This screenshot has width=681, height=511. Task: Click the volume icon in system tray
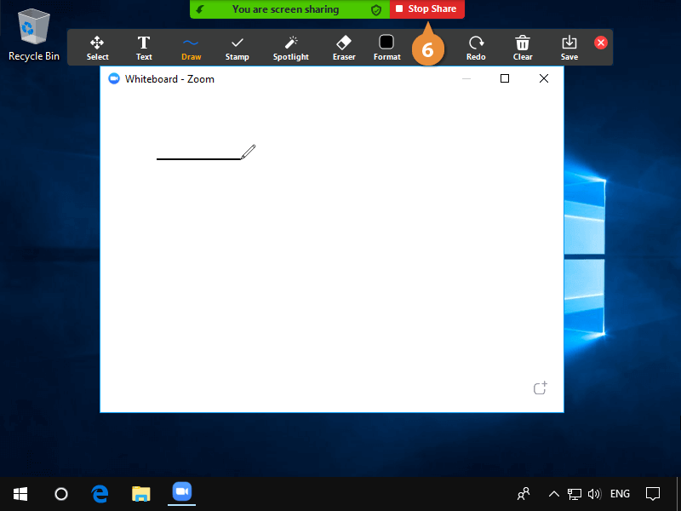click(594, 494)
